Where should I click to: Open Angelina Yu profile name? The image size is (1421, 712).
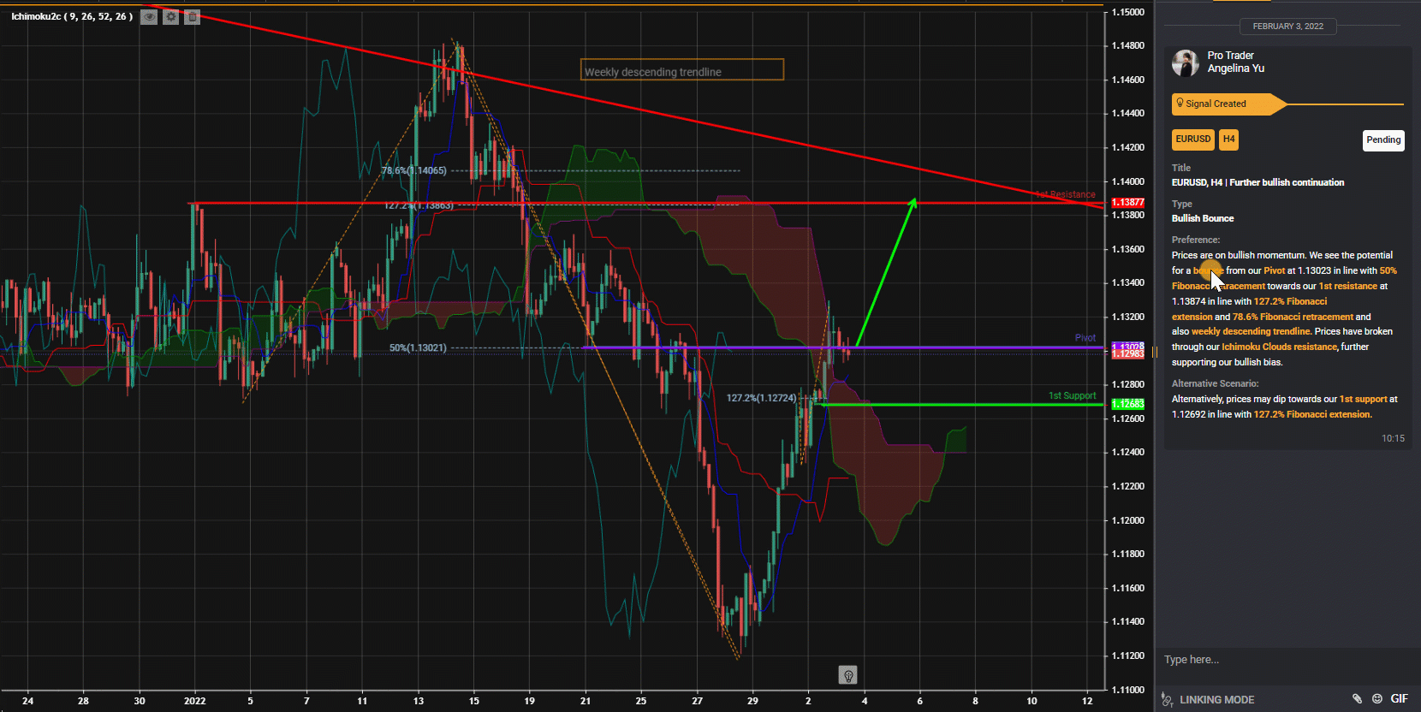[x=1235, y=68]
